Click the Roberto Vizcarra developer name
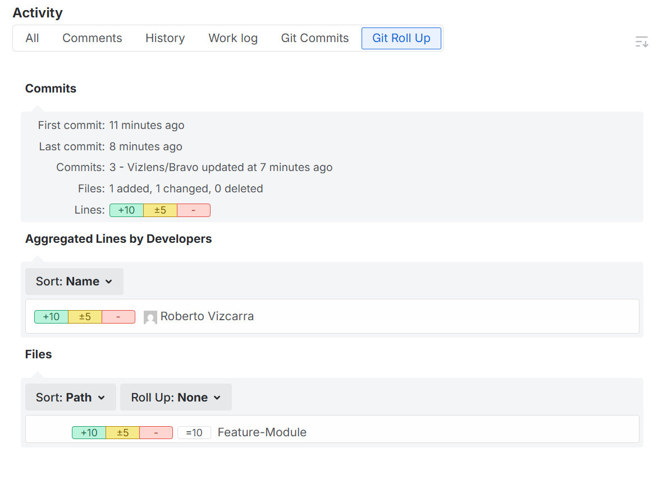 tap(207, 316)
